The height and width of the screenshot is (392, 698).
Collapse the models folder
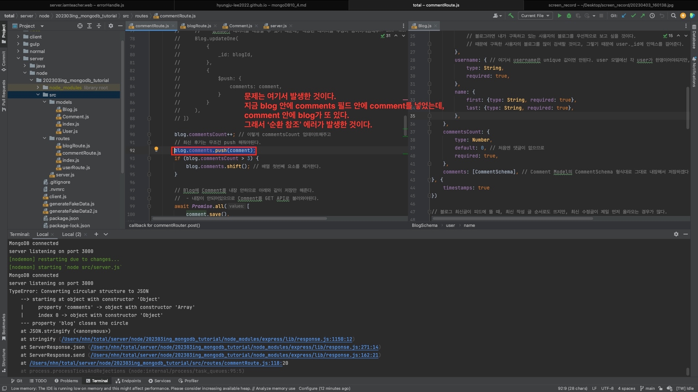pyautogui.click(x=44, y=102)
